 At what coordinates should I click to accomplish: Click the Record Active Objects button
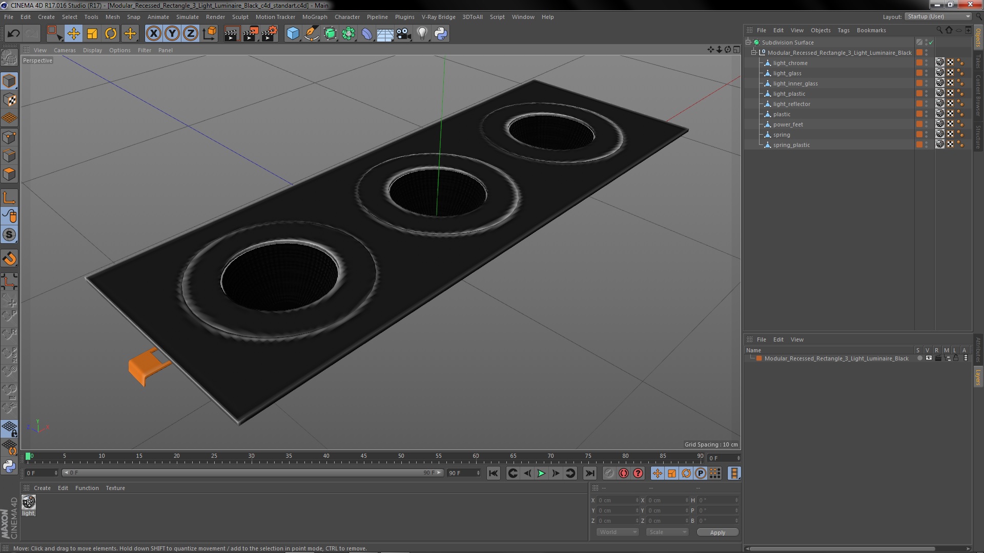[x=609, y=474]
